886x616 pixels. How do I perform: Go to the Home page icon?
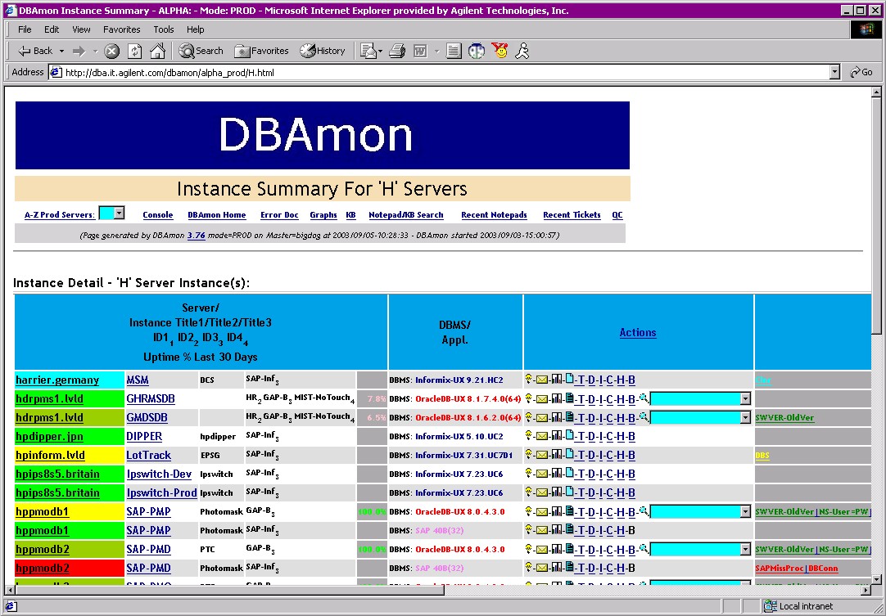point(158,52)
